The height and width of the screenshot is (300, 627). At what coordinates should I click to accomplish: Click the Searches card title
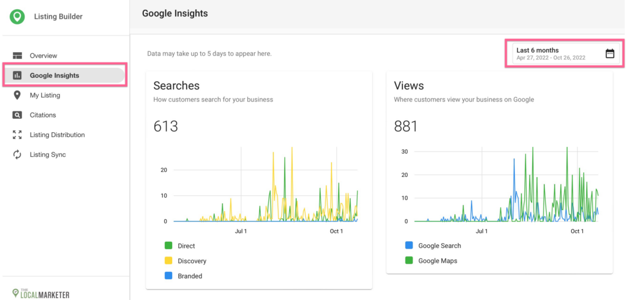[x=176, y=85]
